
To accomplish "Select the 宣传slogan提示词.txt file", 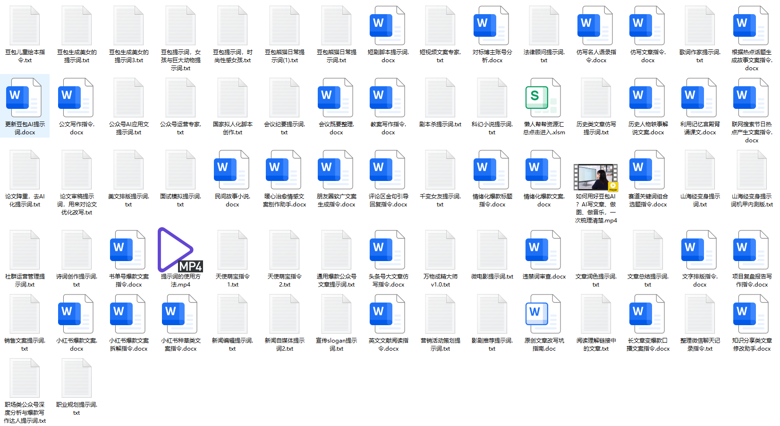I will 336,314.
